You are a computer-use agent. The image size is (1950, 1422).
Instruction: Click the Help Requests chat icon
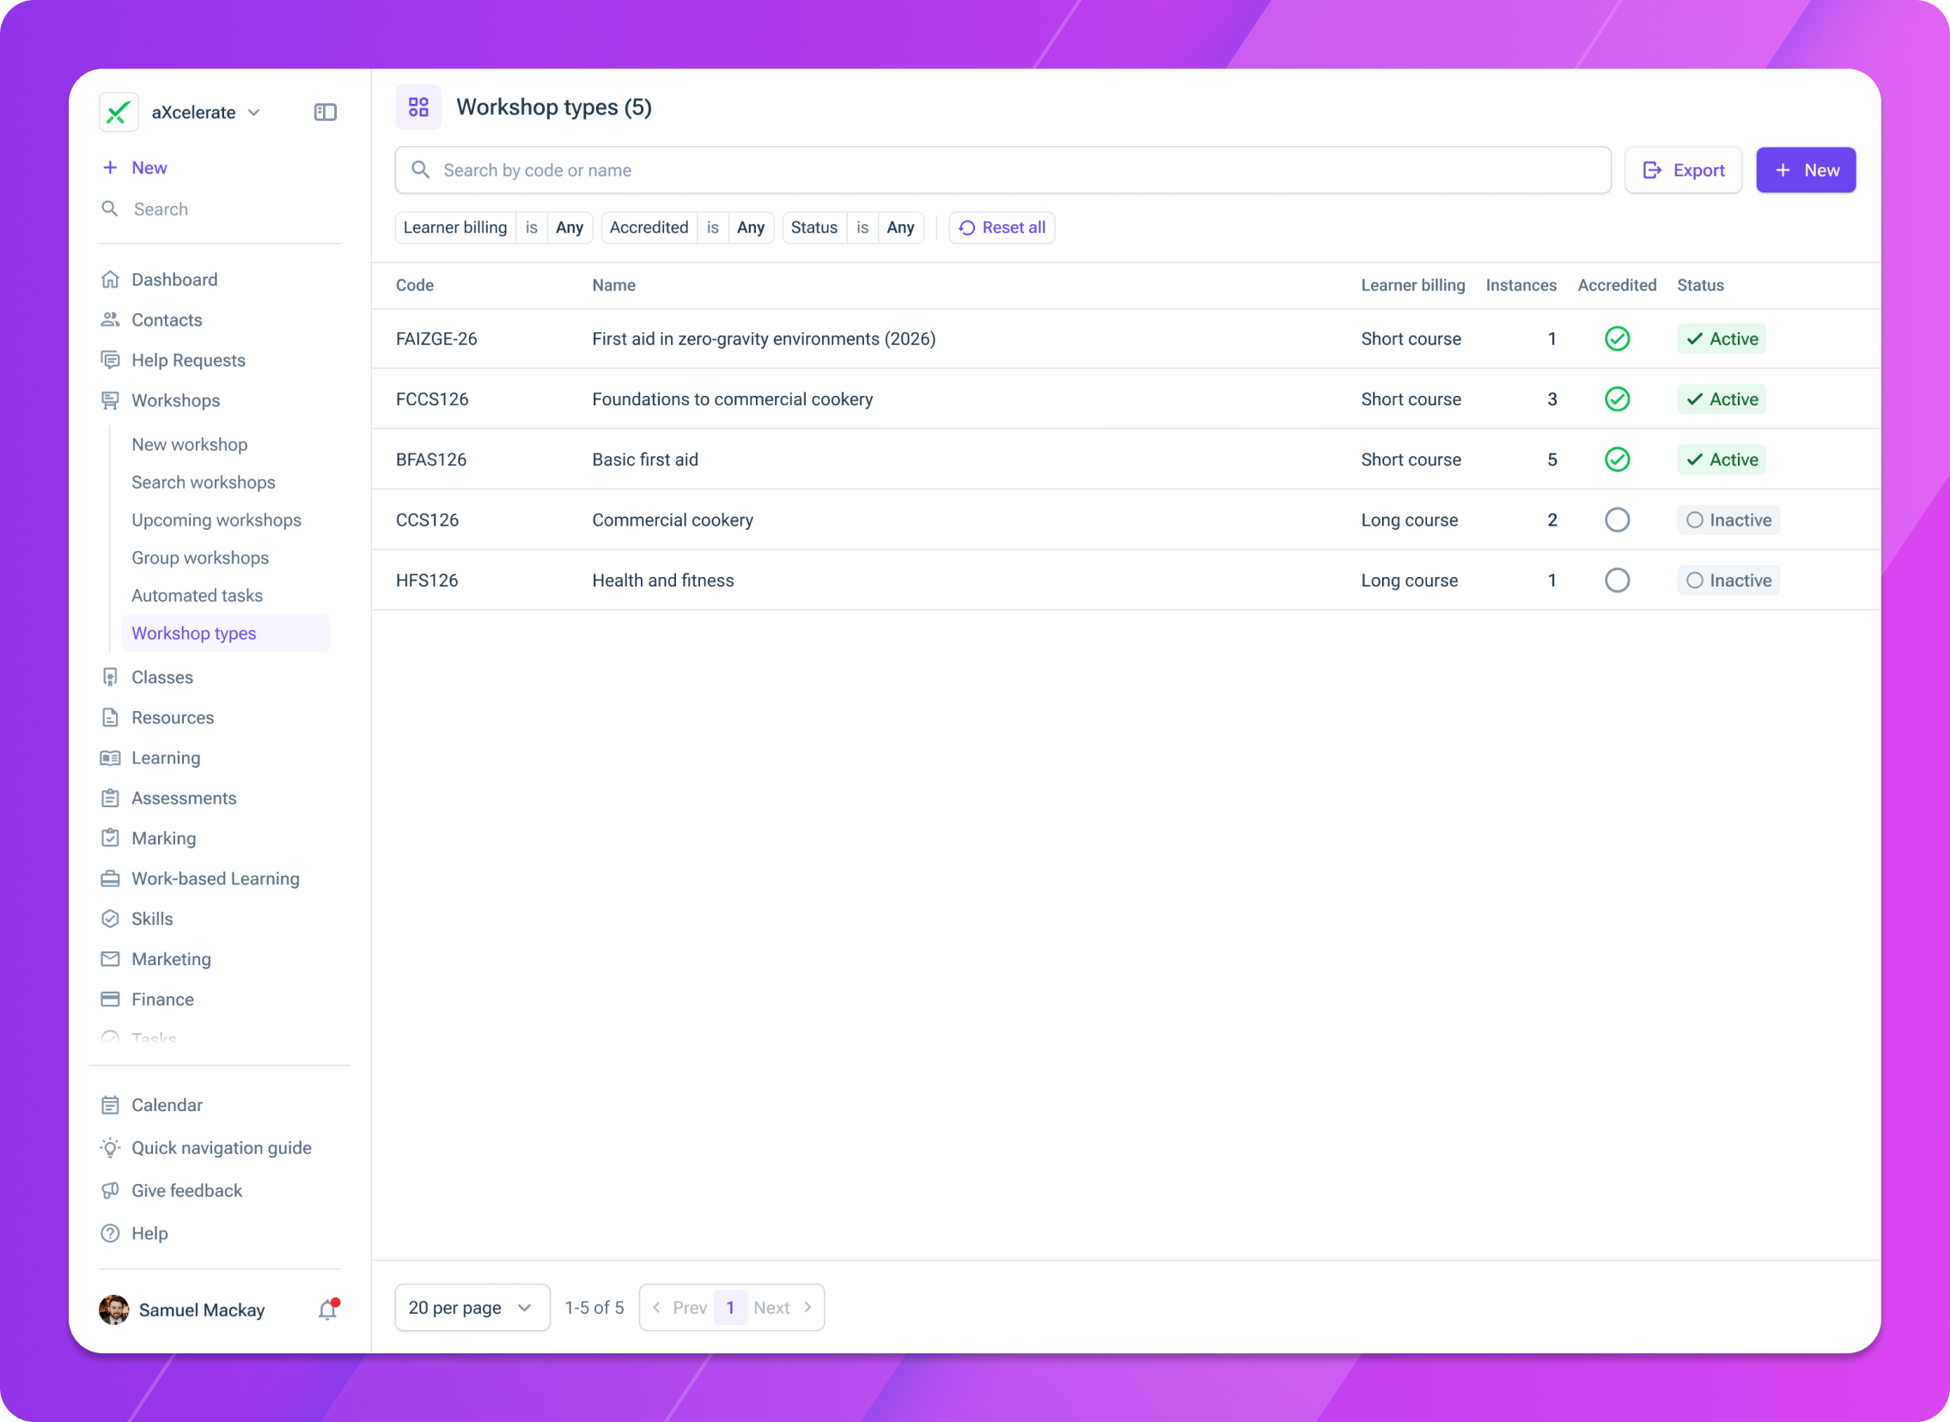coord(110,360)
